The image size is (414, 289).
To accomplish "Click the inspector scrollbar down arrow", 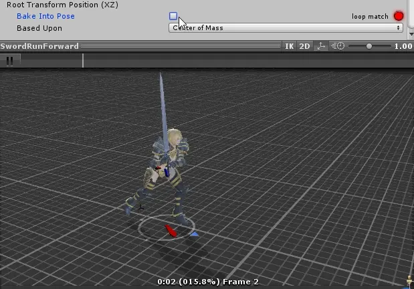I will click(x=411, y=34).
